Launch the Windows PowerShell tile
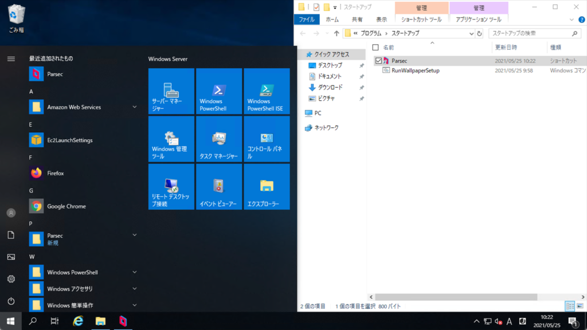This screenshot has width=587, height=330. click(x=219, y=91)
